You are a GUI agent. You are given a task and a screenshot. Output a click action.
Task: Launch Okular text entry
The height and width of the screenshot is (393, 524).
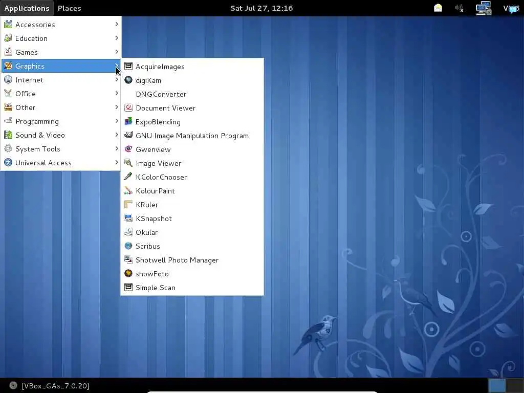(147, 232)
